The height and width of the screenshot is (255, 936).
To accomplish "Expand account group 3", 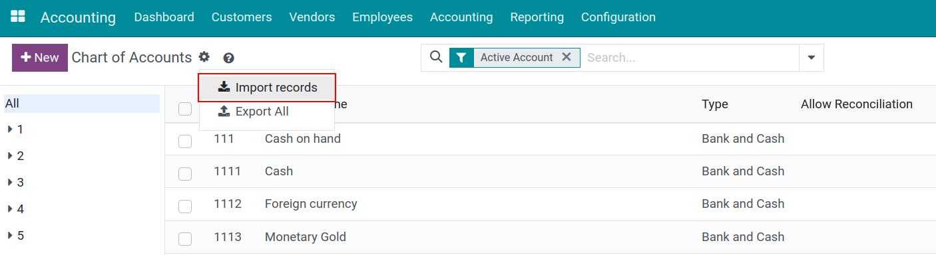I will (11, 183).
